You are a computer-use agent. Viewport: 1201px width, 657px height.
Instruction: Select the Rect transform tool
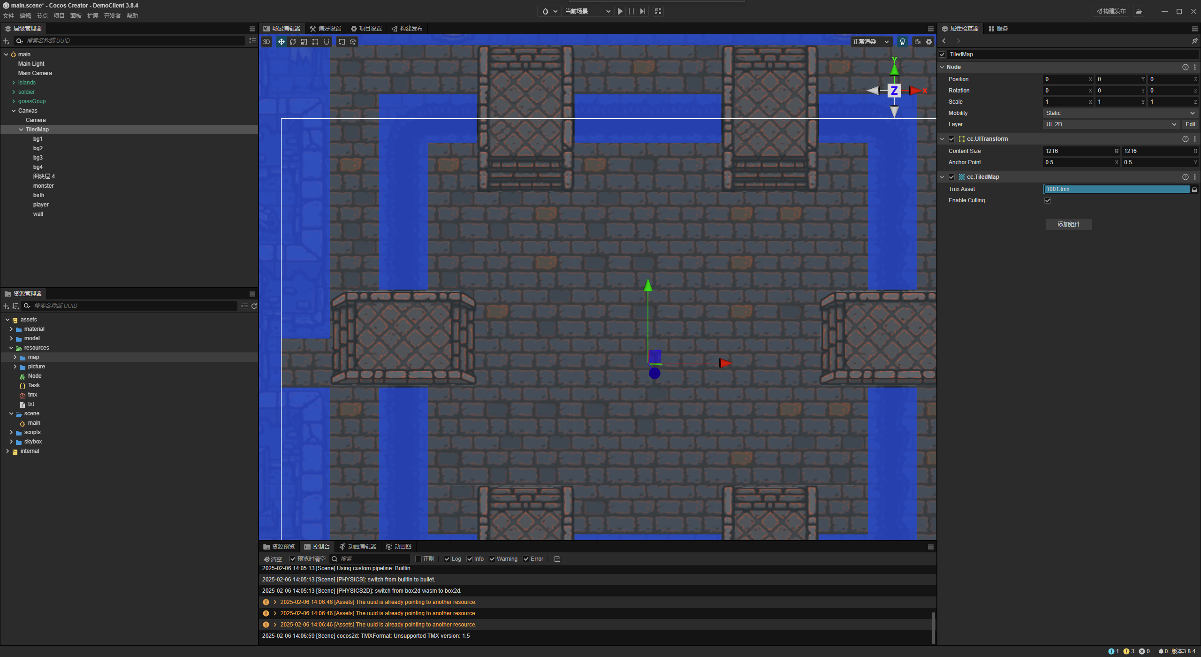tap(315, 42)
